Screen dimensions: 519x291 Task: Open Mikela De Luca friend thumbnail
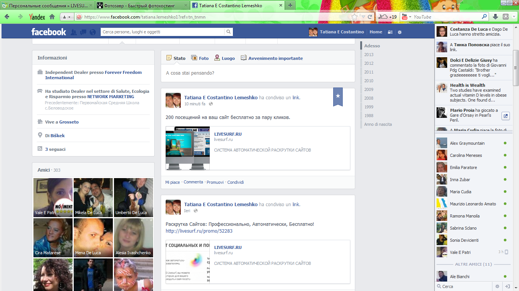pyautogui.click(x=93, y=197)
